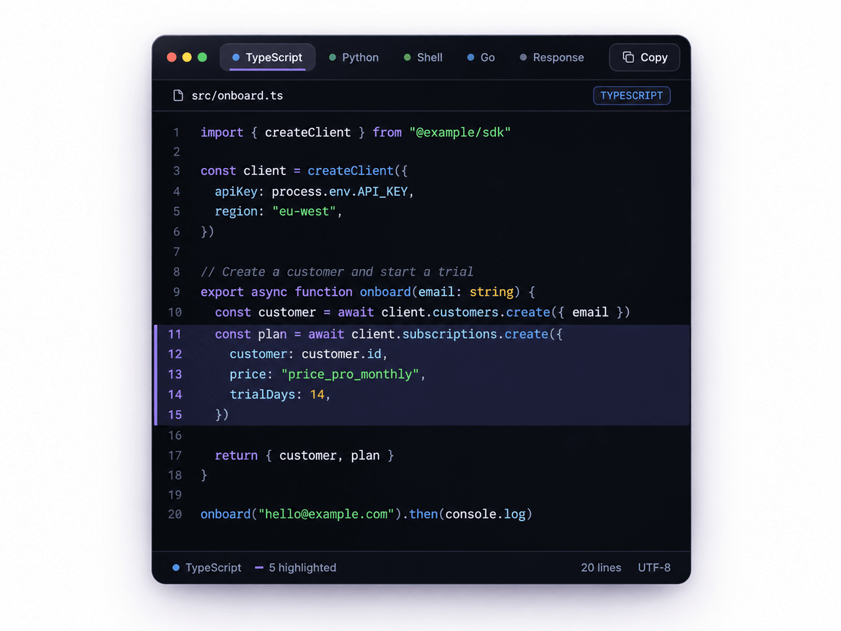The height and width of the screenshot is (631, 841).
Task: Switch to the Python tab
Action: click(x=354, y=57)
